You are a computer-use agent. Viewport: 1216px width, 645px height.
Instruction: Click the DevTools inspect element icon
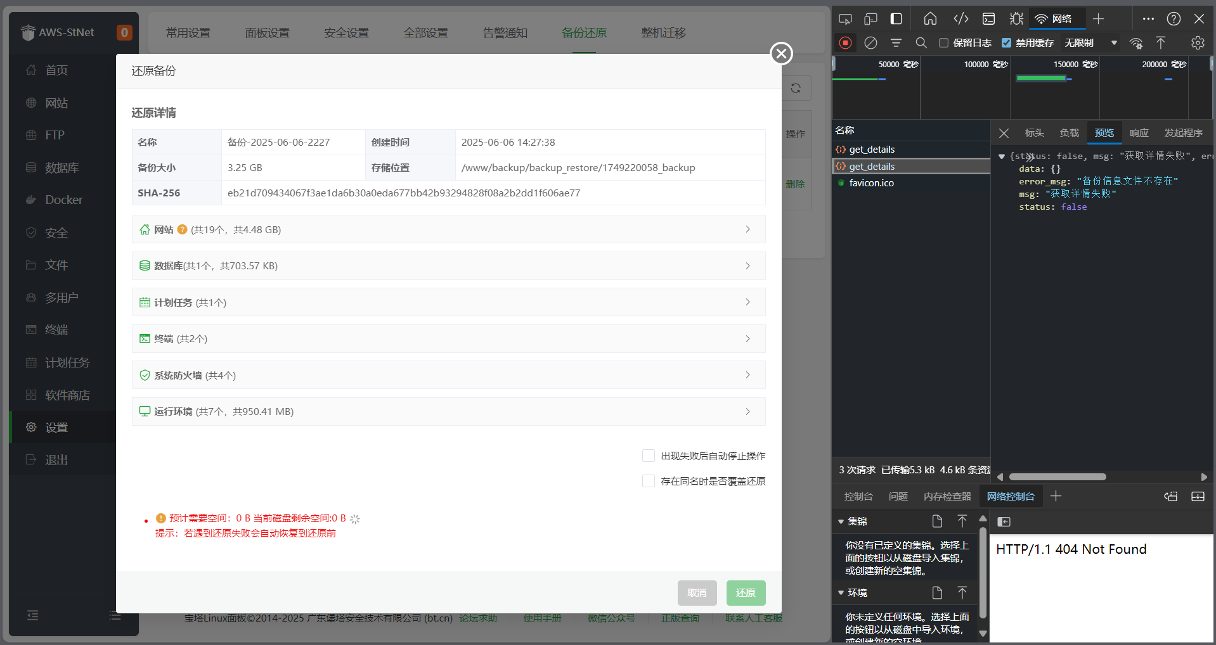pyautogui.click(x=845, y=19)
